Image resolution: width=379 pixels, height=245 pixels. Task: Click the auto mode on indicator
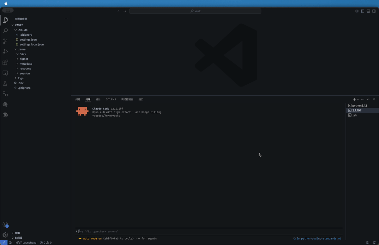tap(90, 239)
